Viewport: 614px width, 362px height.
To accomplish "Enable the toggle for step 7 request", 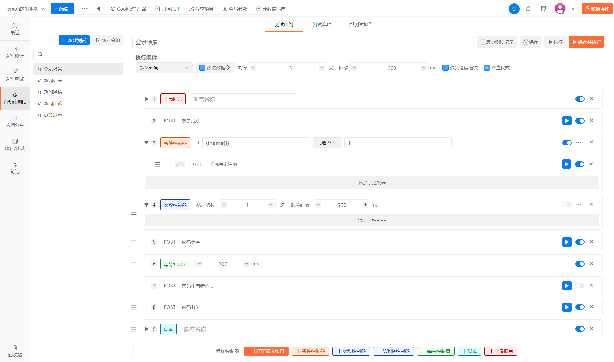I will (580, 286).
